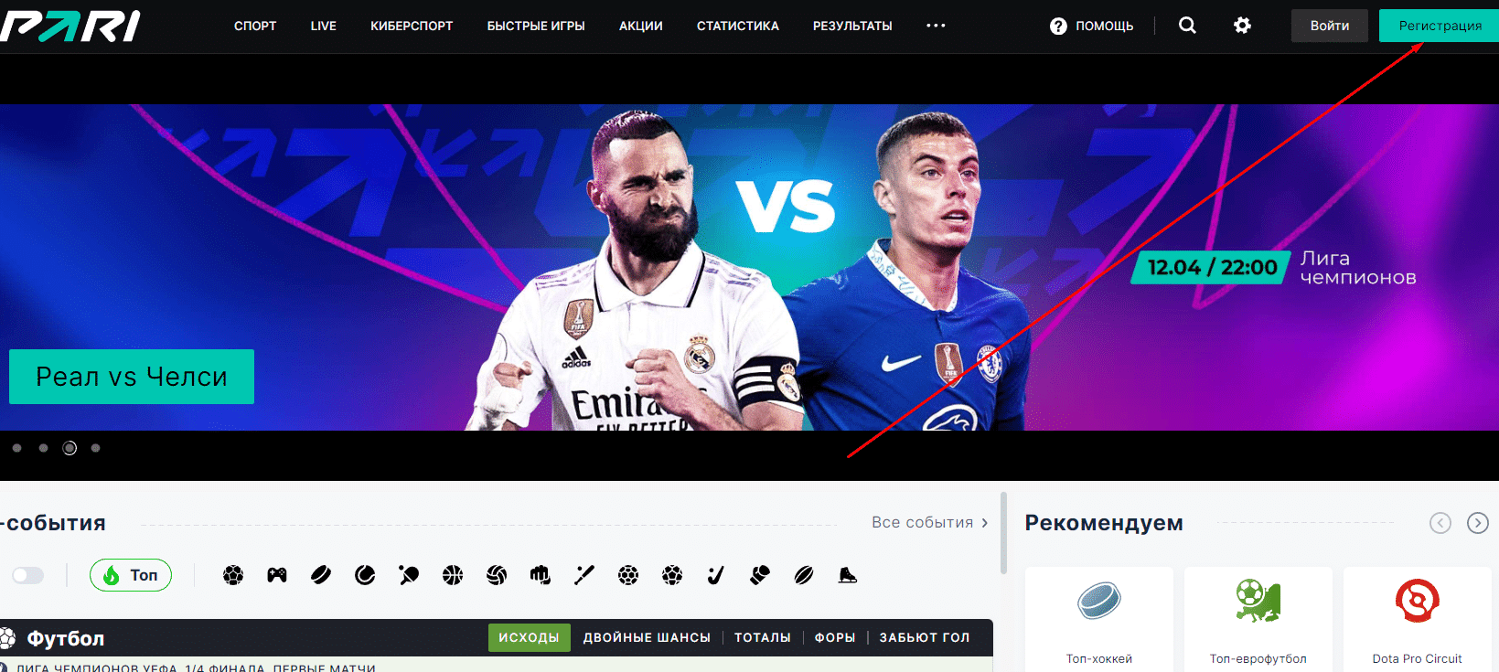Choose the fist martial arts icon

coord(541,575)
